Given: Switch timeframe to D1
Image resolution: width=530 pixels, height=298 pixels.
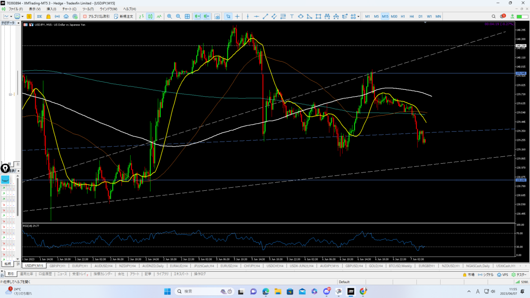Looking at the screenshot, I should [420, 16].
